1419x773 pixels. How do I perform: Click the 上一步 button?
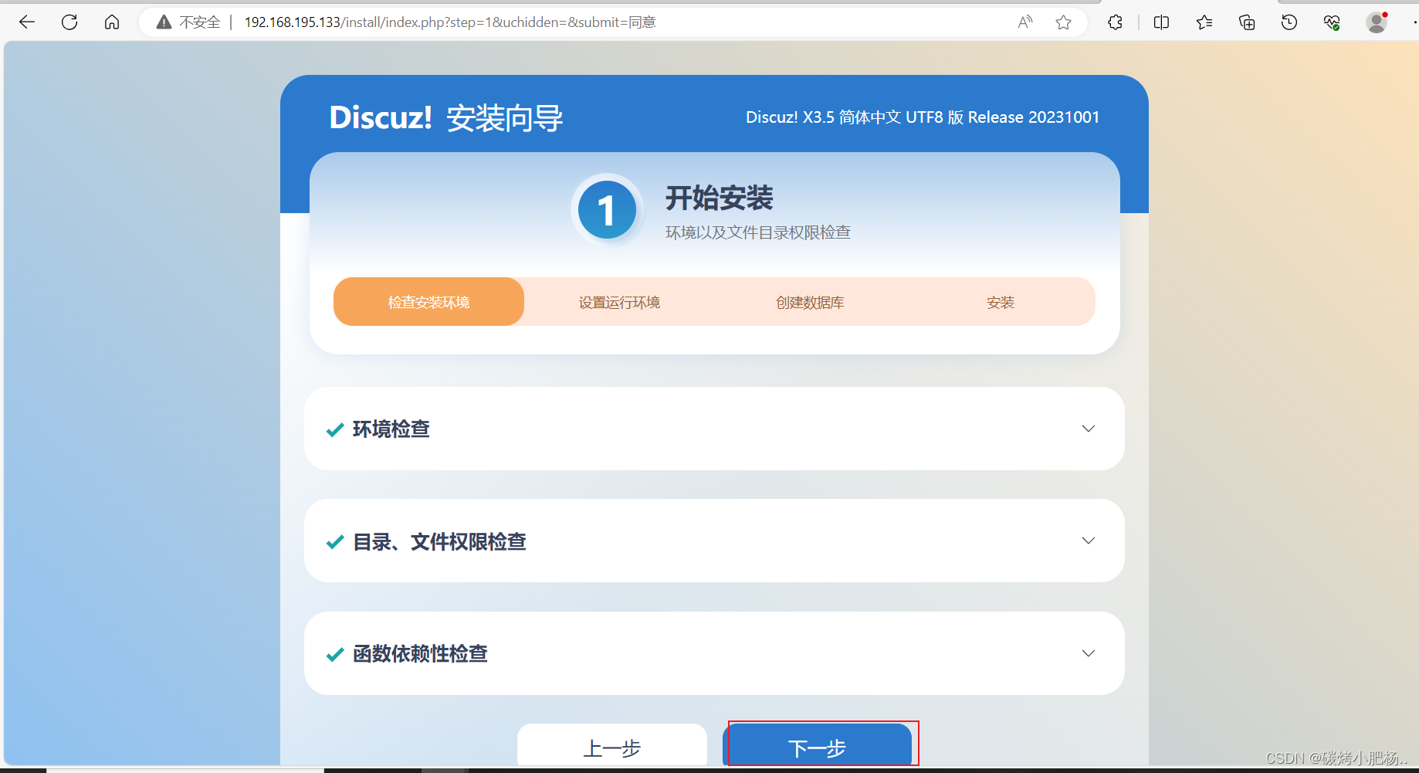click(612, 746)
